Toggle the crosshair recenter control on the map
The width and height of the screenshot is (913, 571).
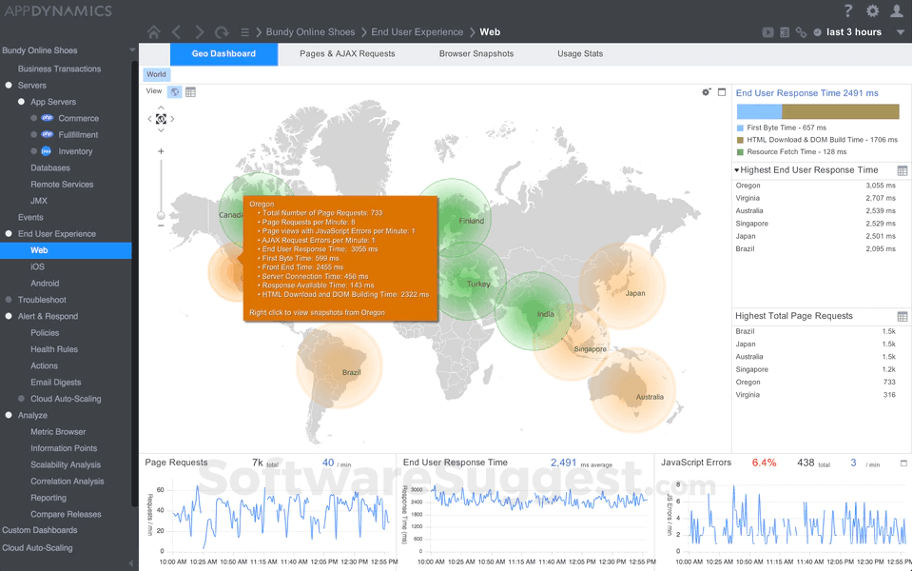tap(161, 119)
